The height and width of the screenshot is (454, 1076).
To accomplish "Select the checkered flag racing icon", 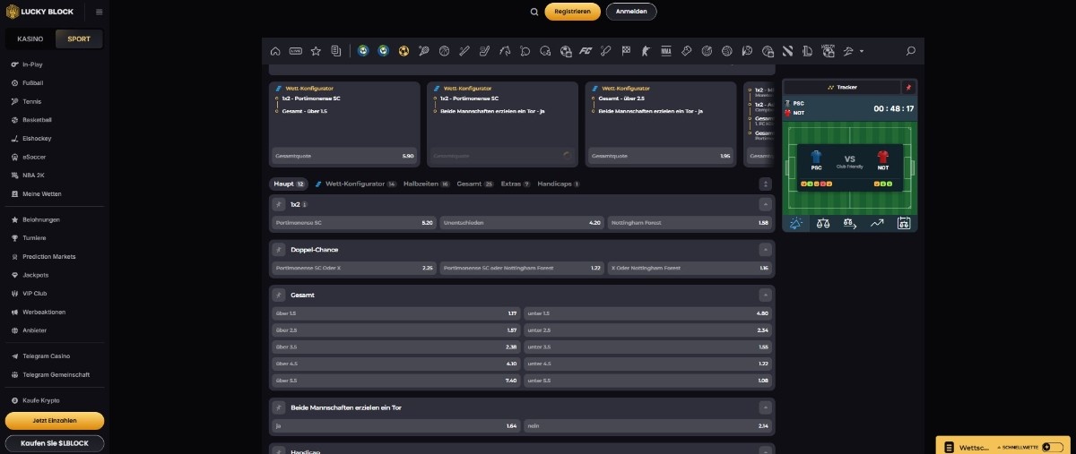I will coord(626,51).
